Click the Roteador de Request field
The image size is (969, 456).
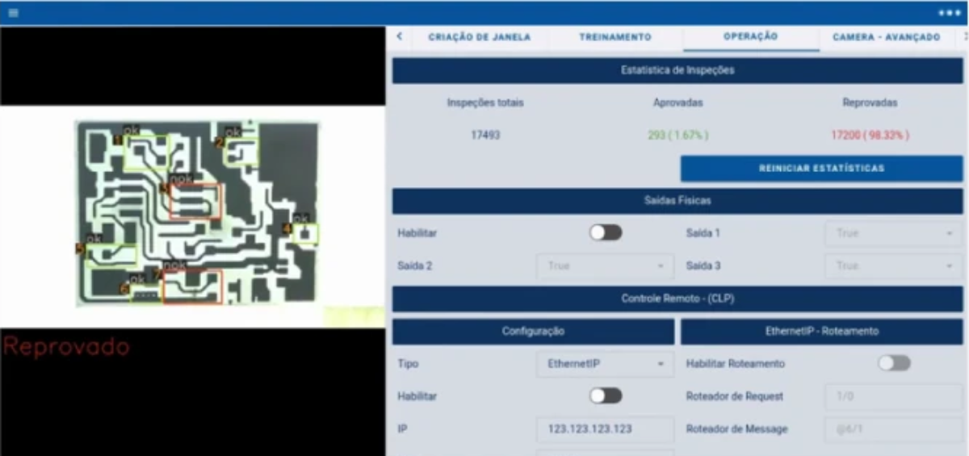[x=893, y=396]
